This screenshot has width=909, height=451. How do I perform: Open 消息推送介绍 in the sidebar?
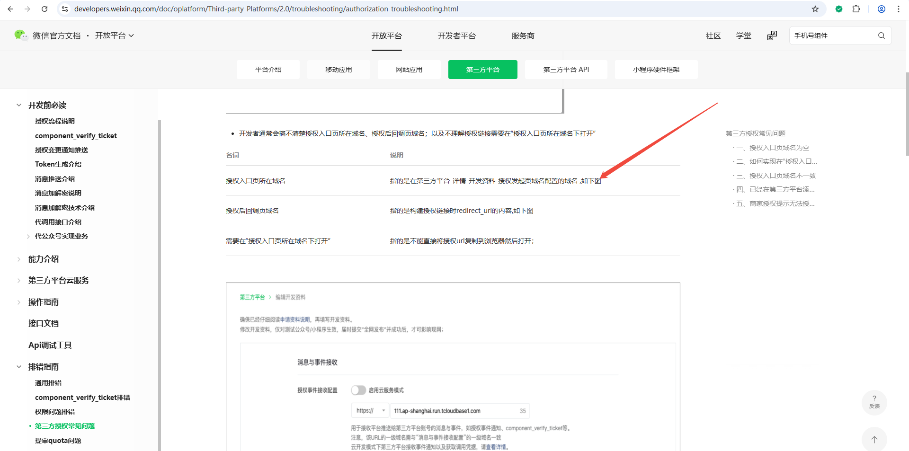[55, 179]
